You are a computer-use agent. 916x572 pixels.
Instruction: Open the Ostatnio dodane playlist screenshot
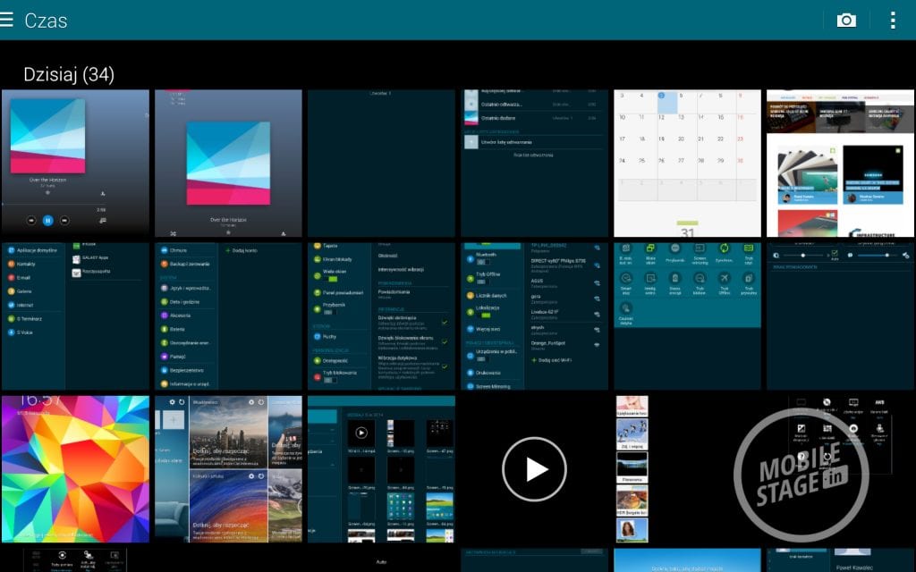pyautogui.click(x=534, y=163)
